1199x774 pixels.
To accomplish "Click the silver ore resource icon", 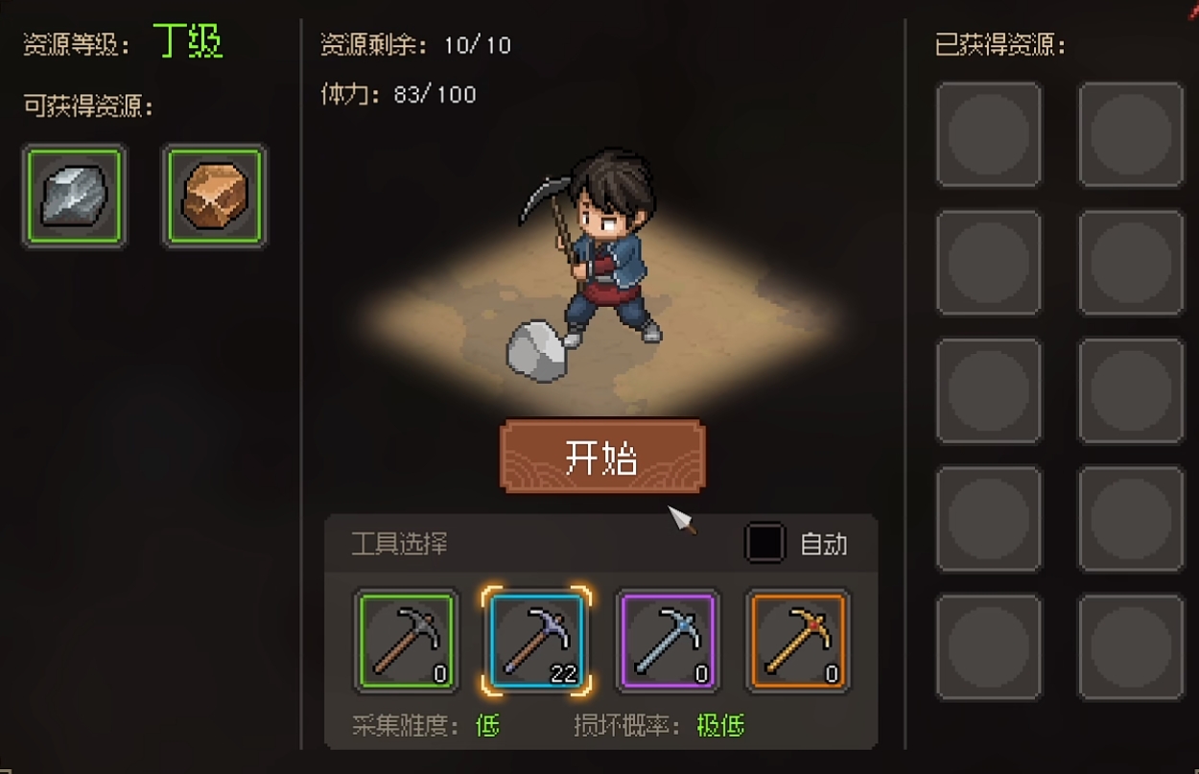I will tap(75, 197).
